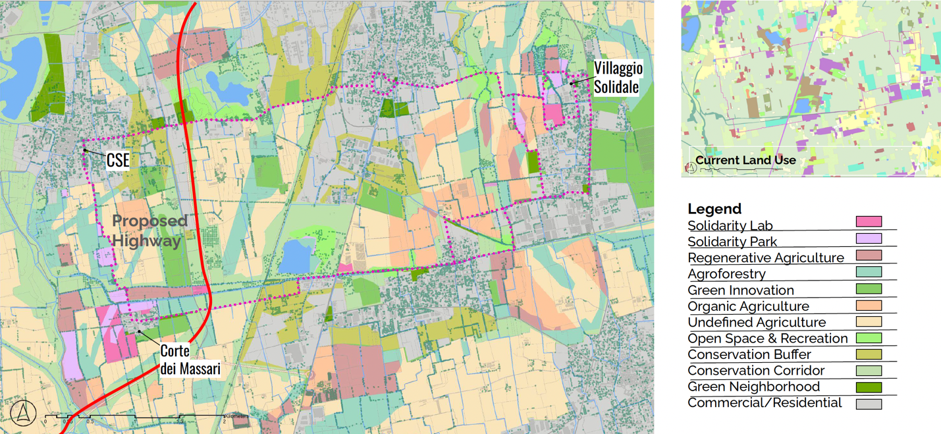The height and width of the screenshot is (434, 941).
Task: Click the Conservation Buffer legend label
Action: click(749, 354)
